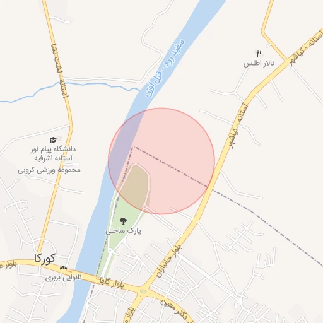
Task: Click the center of the red radius circle
Action: tap(161, 161)
